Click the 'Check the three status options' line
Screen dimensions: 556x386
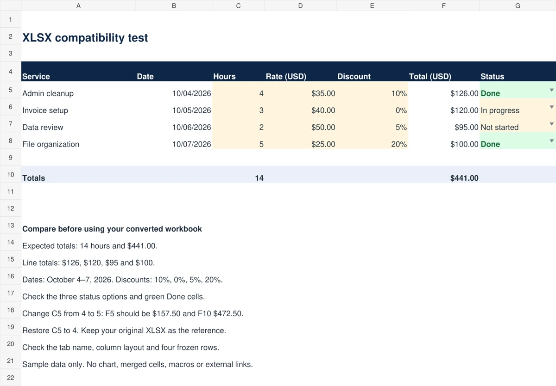[x=114, y=297]
